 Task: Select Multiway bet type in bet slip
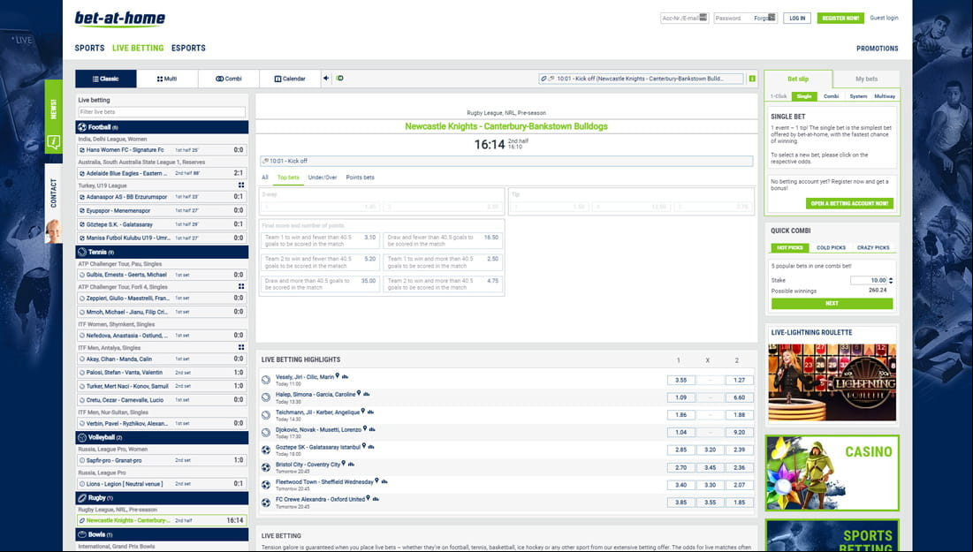(885, 96)
